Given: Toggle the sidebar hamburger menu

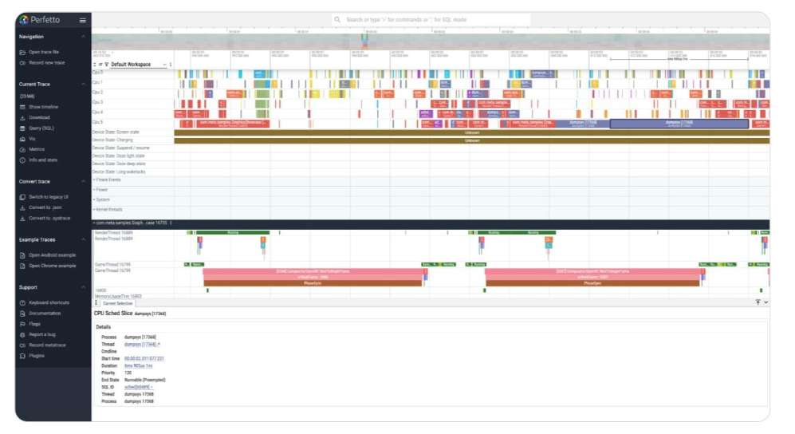Looking at the screenshot, I should [x=83, y=20].
